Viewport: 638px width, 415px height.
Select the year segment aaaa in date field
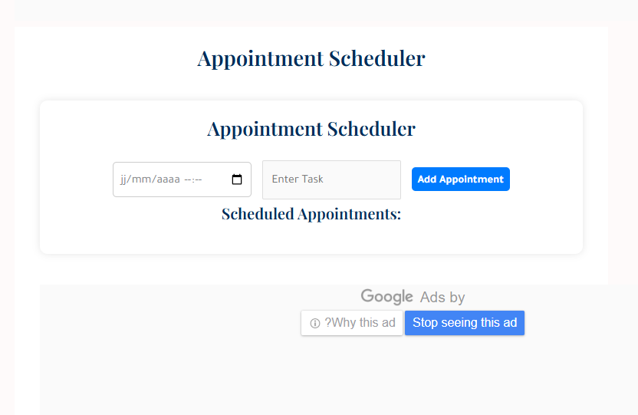(x=168, y=180)
